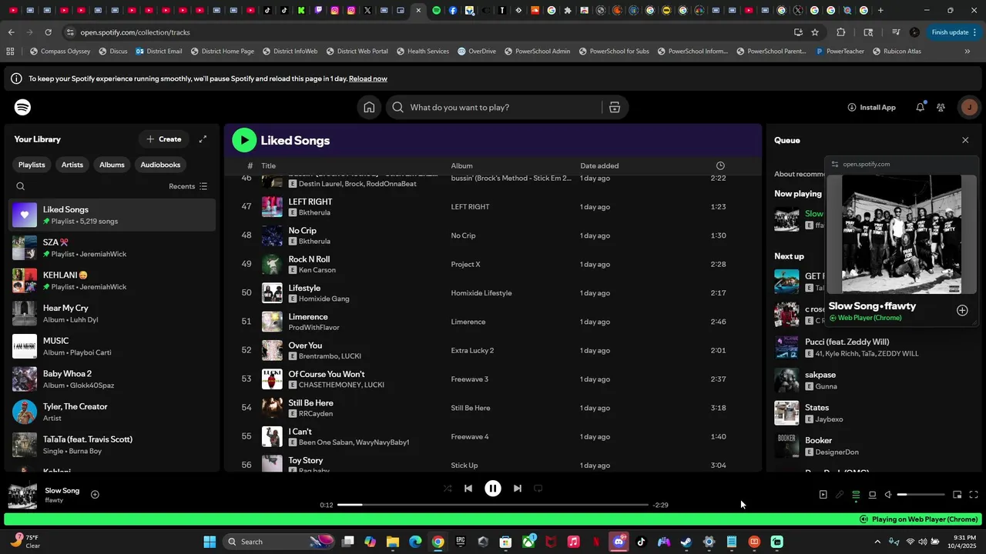This screenshot has height=554, width=986.
Task: Open the PowerTeacher bookmark
Action: (840, 52)
